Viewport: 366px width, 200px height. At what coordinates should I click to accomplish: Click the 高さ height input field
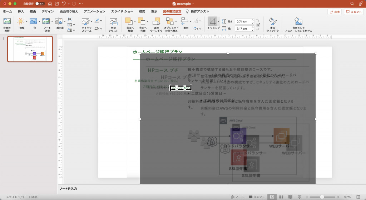pyautogui.click(x=244, y=21)
